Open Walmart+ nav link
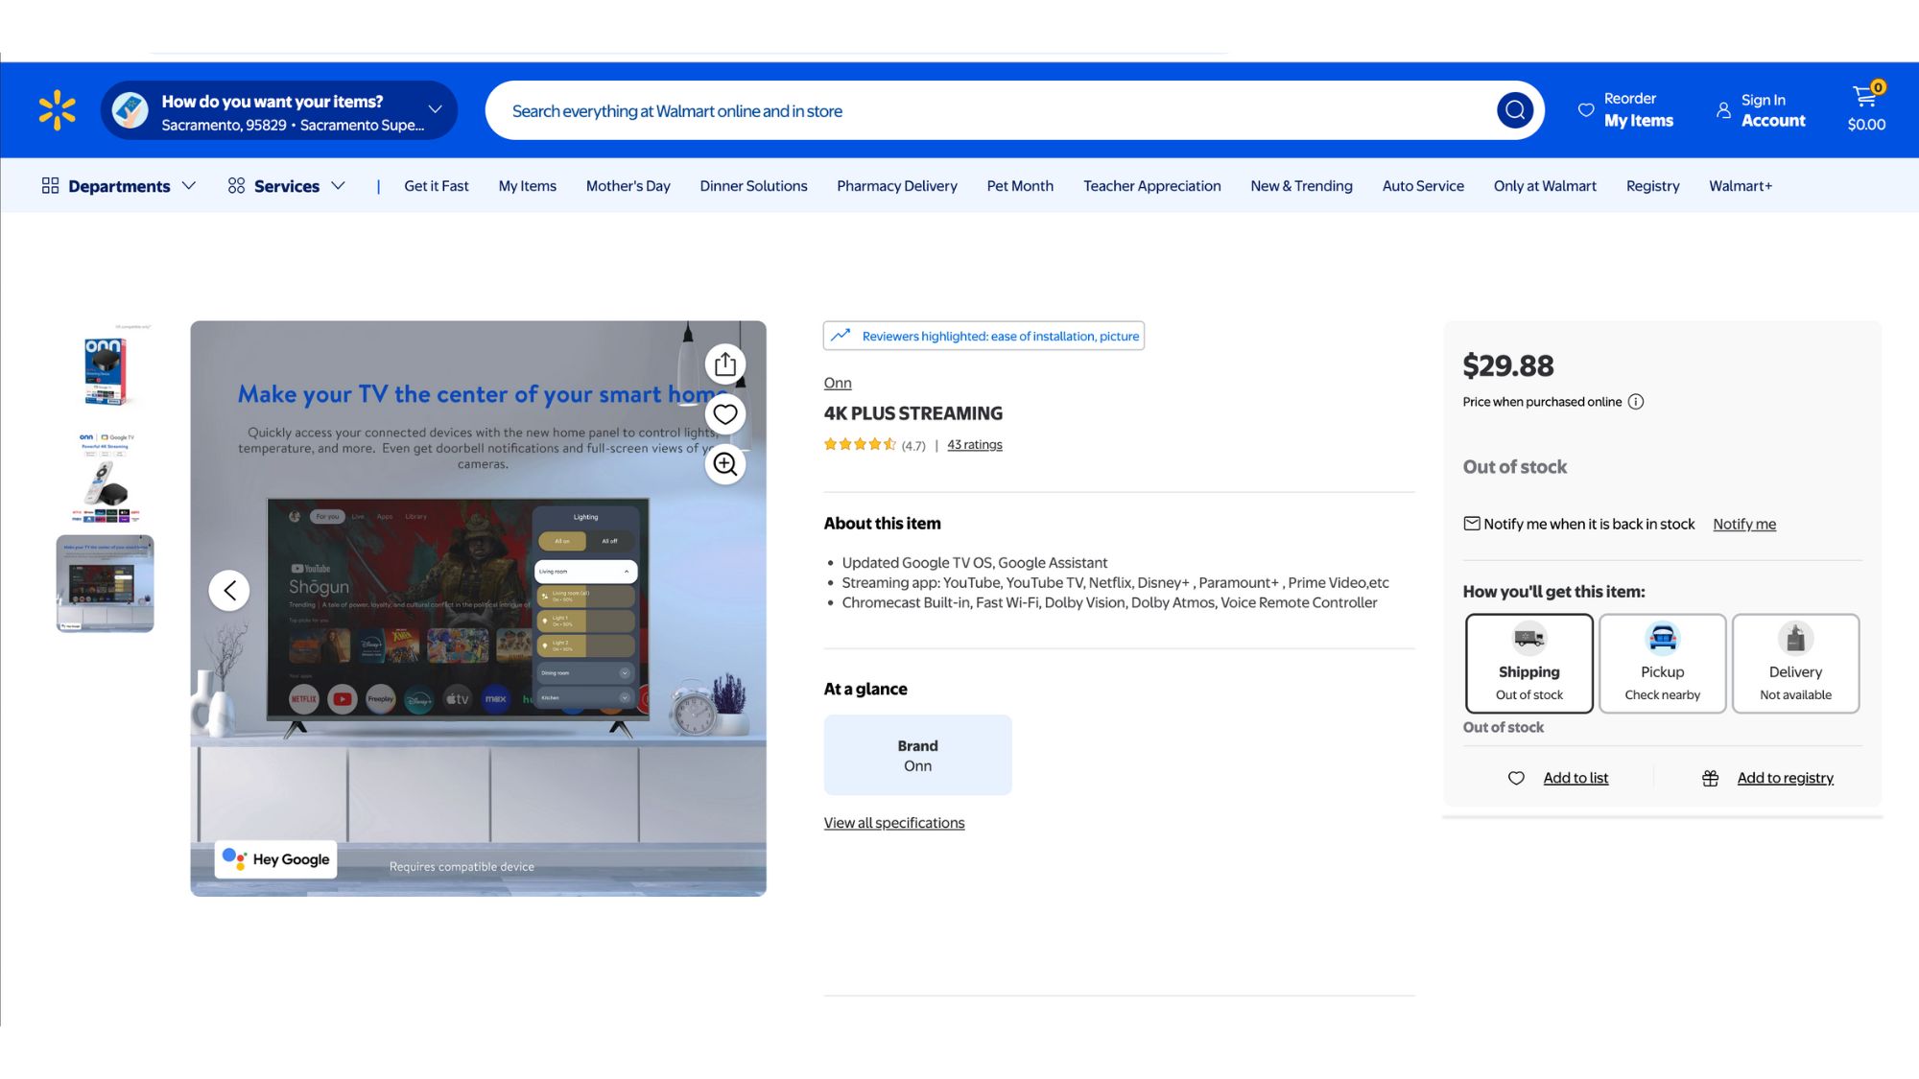The width and height of the screenshot is (1919, 1079). coord(1741,186)
